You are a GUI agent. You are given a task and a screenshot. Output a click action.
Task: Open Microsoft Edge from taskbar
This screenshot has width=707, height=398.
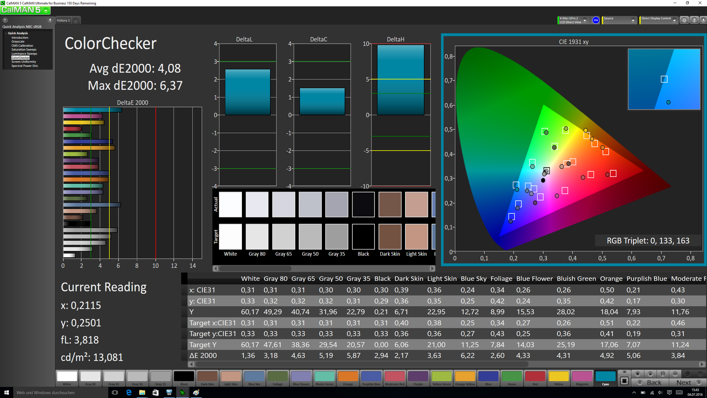click(x=129, y=392)
